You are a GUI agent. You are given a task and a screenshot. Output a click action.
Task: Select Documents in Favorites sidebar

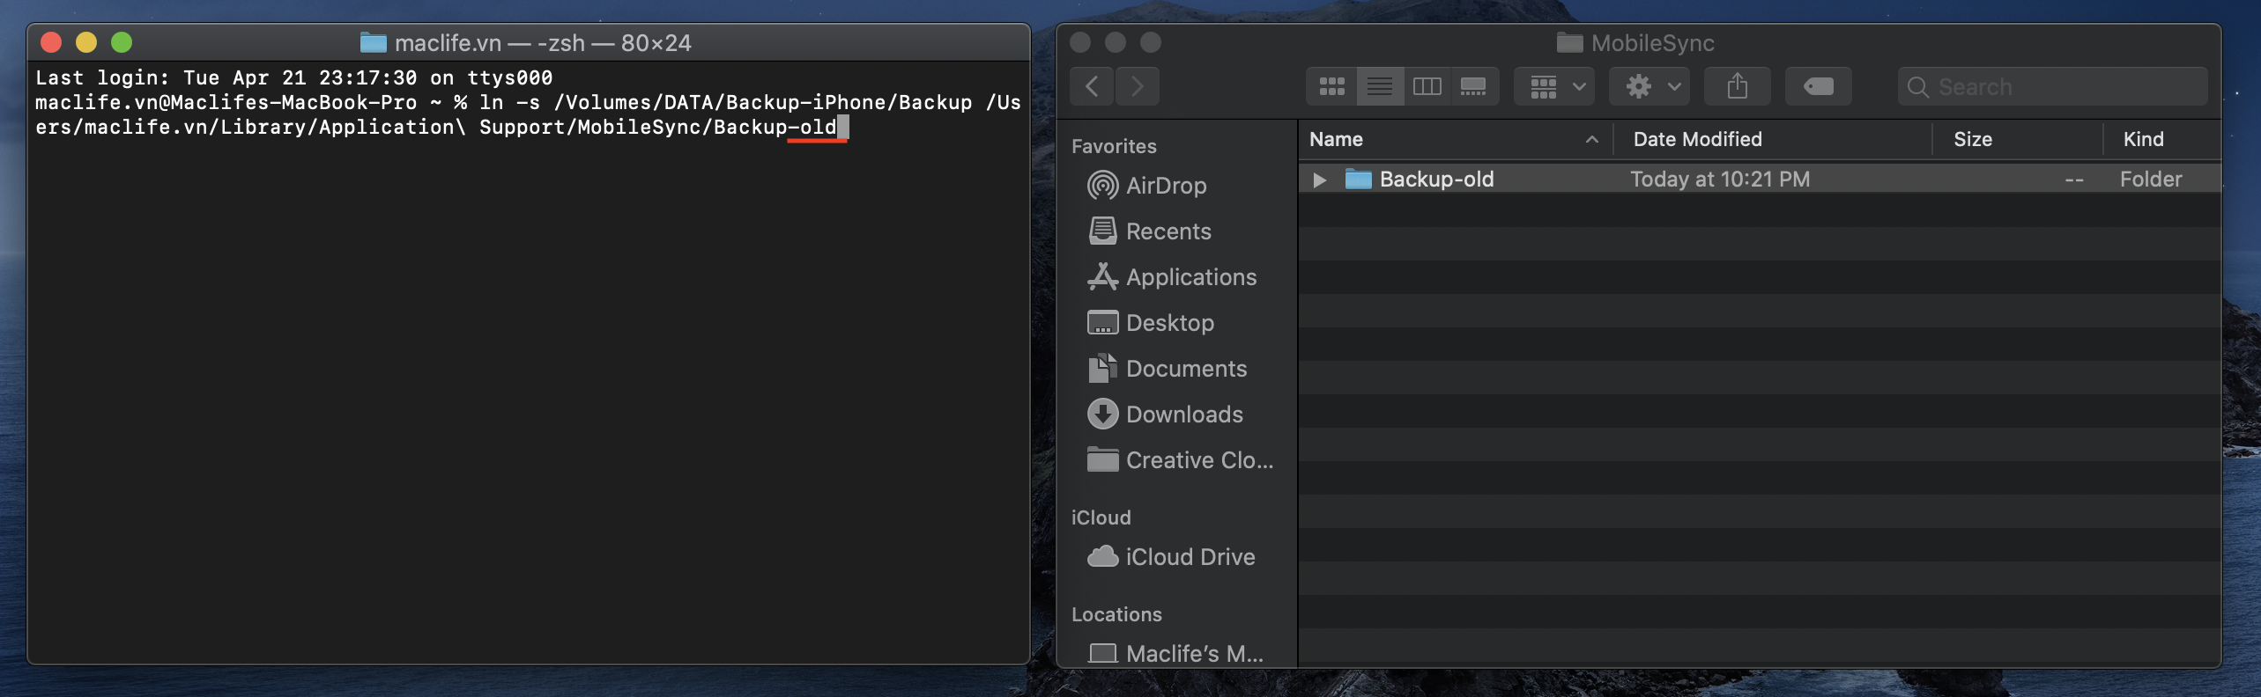pos(1185,369)
